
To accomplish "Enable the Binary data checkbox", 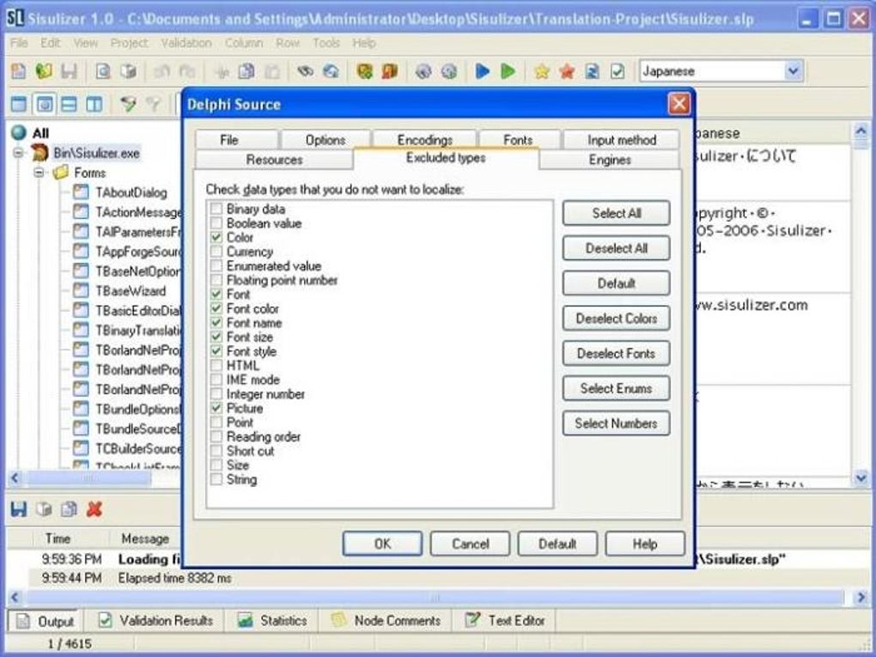I will pos(216,209).
